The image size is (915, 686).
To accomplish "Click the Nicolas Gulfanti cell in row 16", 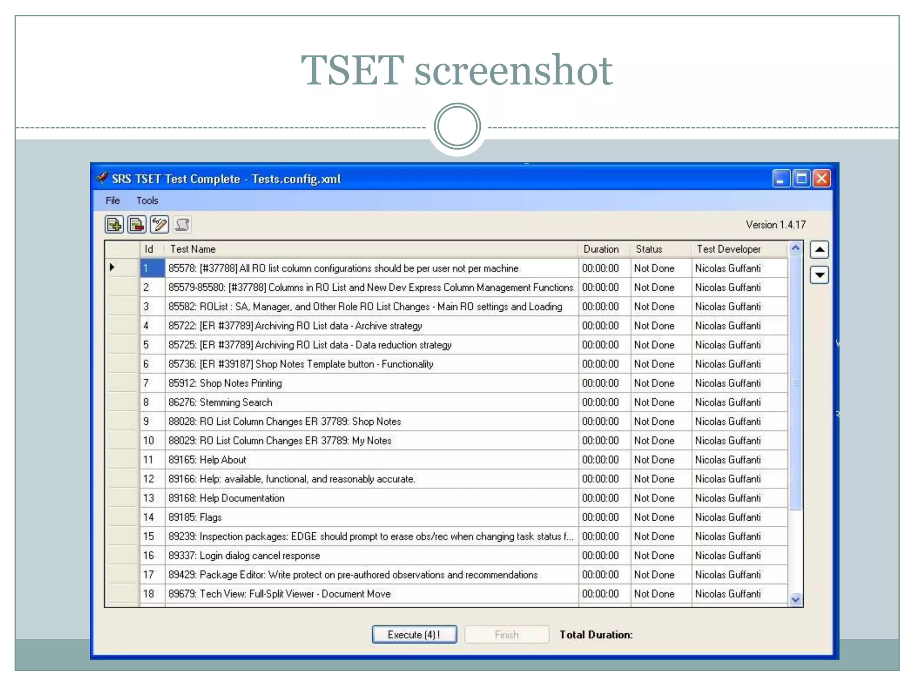I will [x=739, y=556].
